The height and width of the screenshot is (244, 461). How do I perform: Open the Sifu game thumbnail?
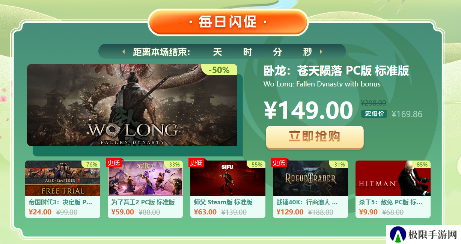point(228,178)
